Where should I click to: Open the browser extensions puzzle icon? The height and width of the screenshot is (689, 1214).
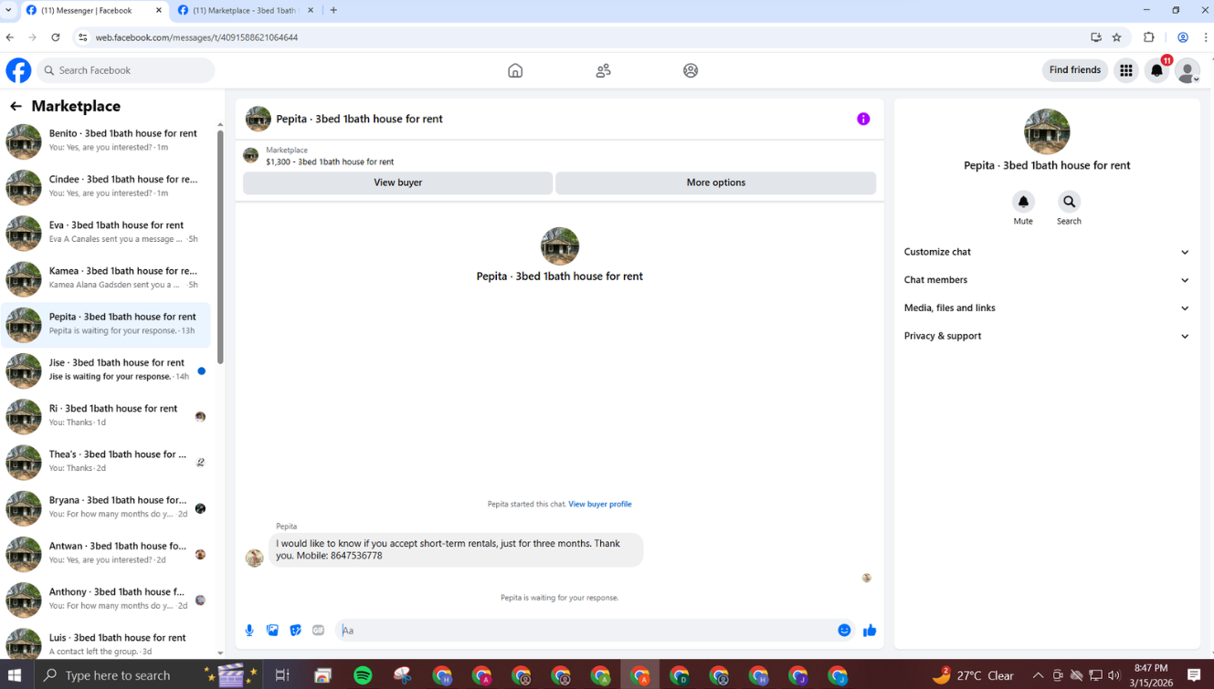(1149, 37)
